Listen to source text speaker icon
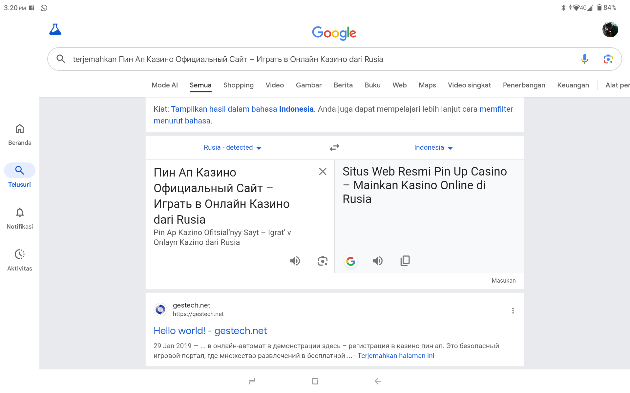Image resolution: width=630 pixels, height=393 pixels. tap(295, 261)
